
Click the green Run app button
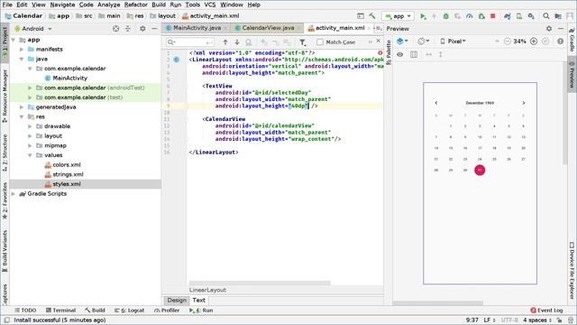pos(423,16)
